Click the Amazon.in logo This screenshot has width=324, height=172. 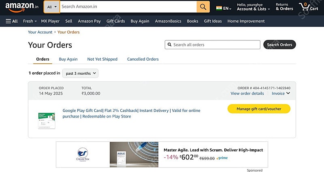tap(22, 7)
